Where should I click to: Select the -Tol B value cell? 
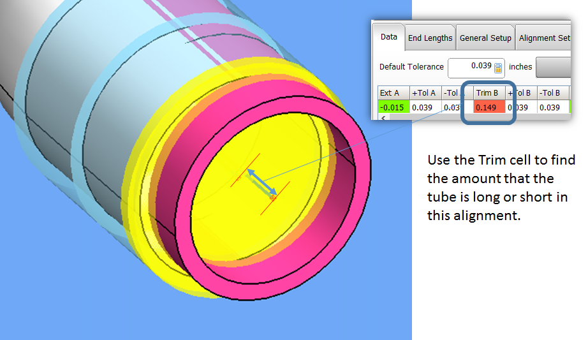(553, 107)
